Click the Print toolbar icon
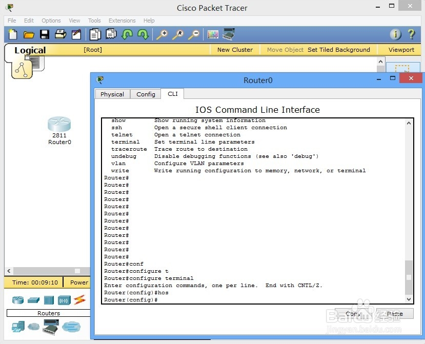 click(60, 34)
